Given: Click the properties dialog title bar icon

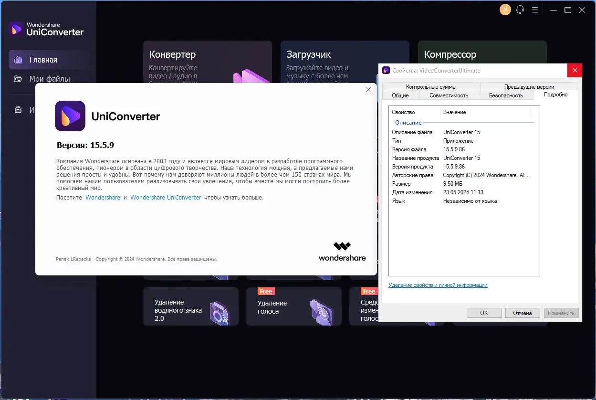Looking at the screenshot, I should click(x=386, y=70).
